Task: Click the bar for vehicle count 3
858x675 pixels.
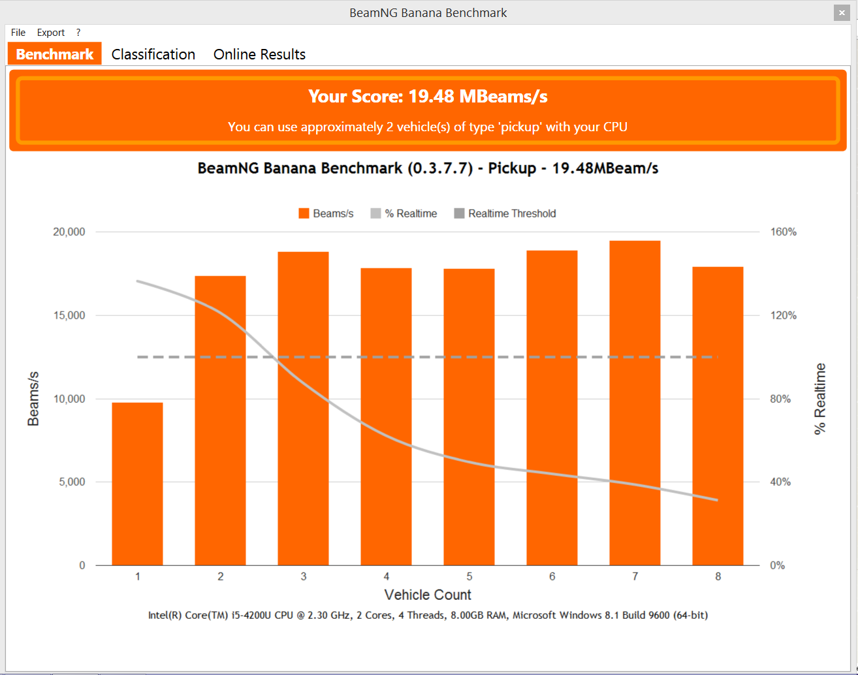Action: coord(303,409)
